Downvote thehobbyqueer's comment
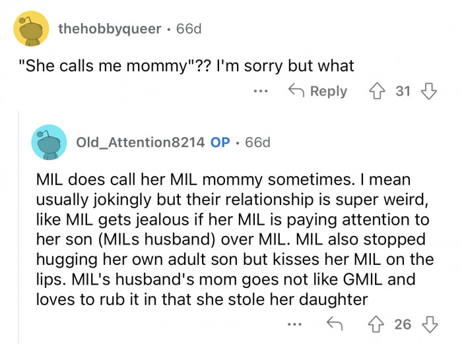 [428, 92]
